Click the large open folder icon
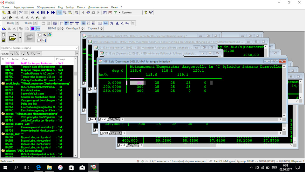The image size is (305, 172). tap(12, 37)
